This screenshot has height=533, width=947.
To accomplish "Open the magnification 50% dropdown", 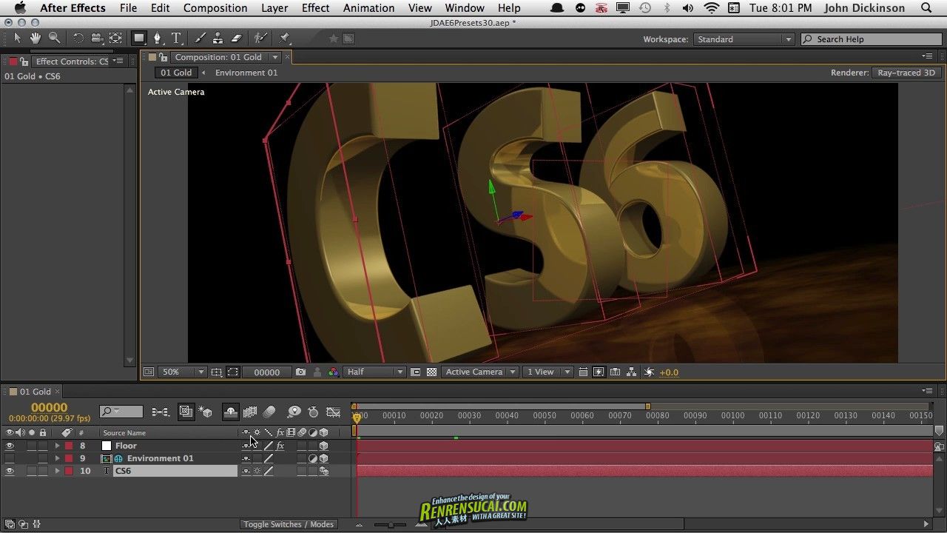I will point(183,372).
